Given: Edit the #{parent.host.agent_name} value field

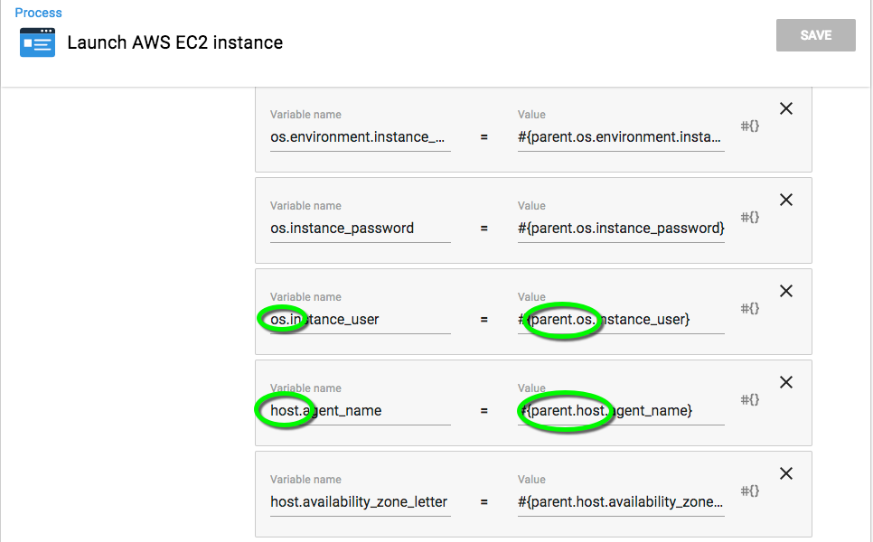Looking at the screenshot, I should pyautogui.click(x=621, y=411).
